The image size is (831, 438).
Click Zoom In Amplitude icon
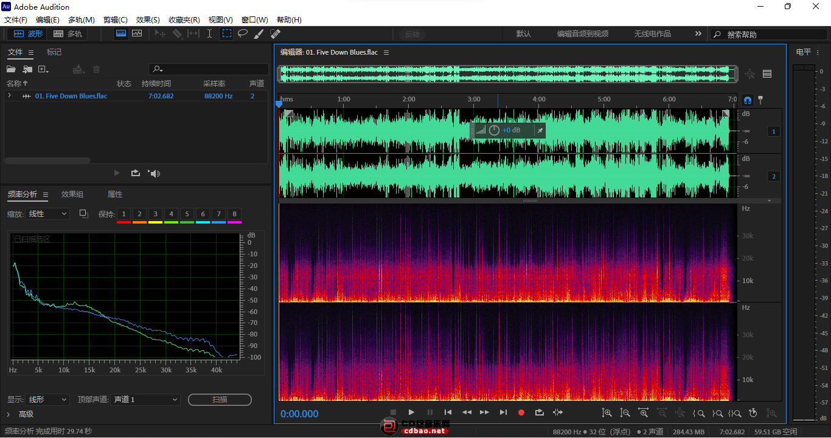(x=607, y=413)
